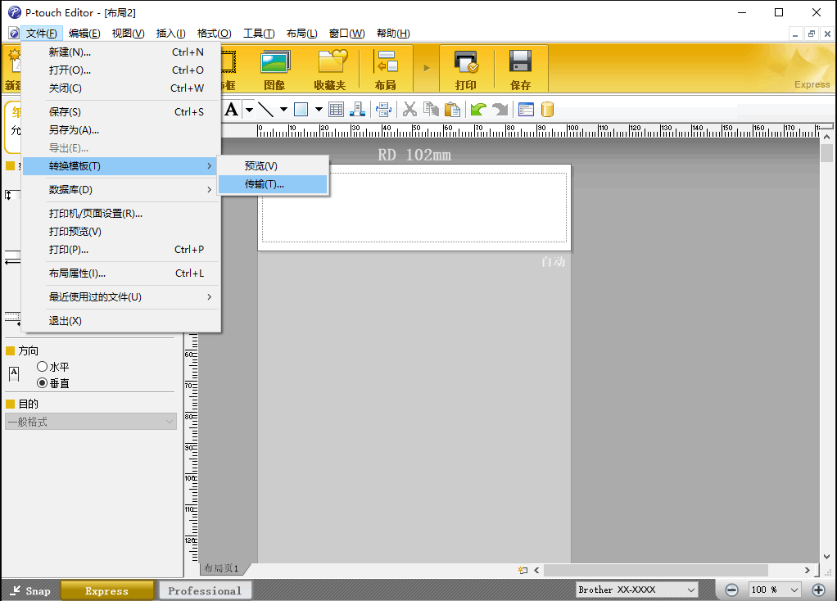The image size is (837, 601).
Task: Click the Copy icon in toolbar
Action: point(431,110)
